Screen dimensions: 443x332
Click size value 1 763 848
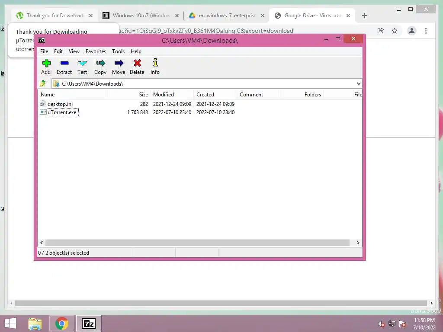[138, 112]
